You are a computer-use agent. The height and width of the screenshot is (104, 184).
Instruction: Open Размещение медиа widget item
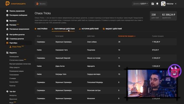pos(16,71)
